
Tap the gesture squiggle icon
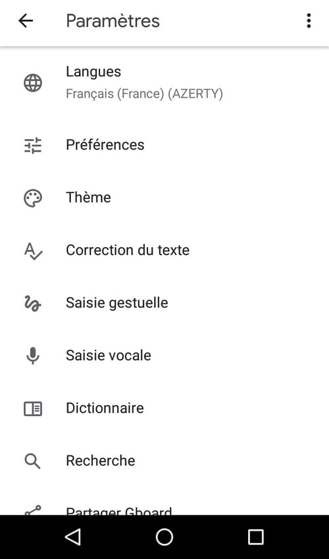click(x=32, y=303)
